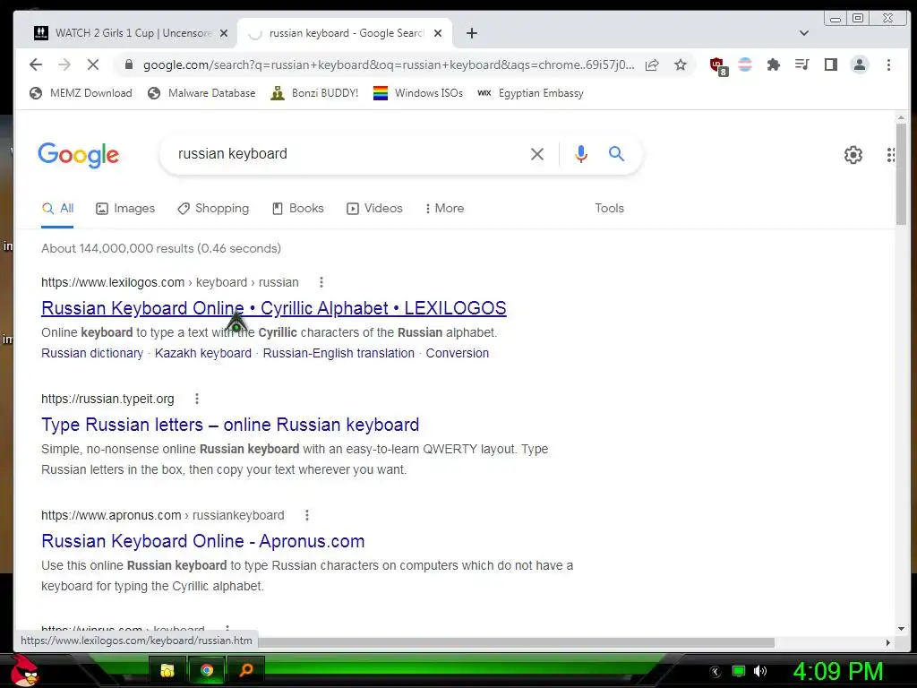Click the scroll down arrow of page scrollbar
The image size is (917, 688).
tap(901, 629)
